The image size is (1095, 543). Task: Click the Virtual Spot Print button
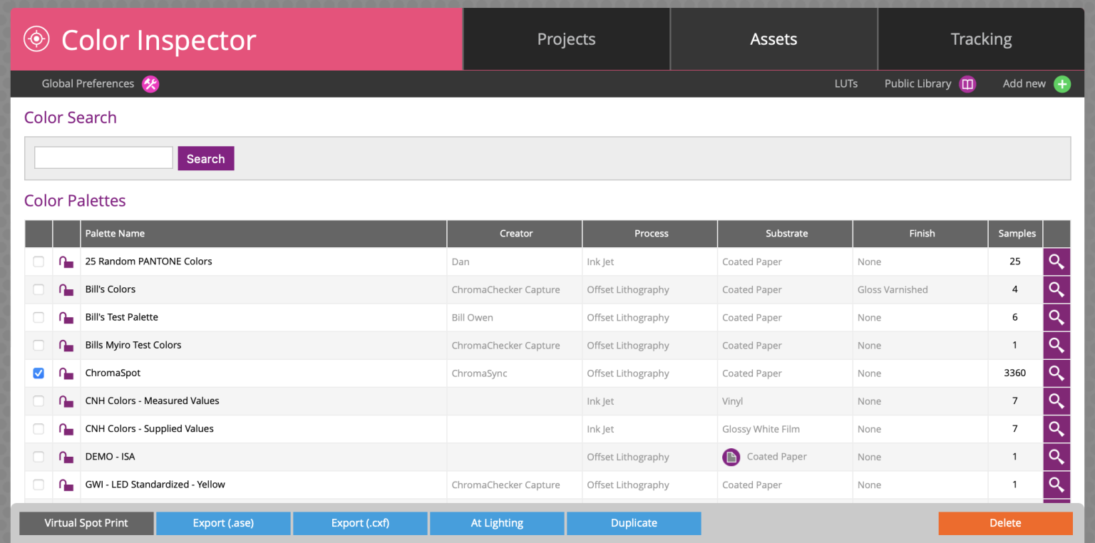click(86, 523)
